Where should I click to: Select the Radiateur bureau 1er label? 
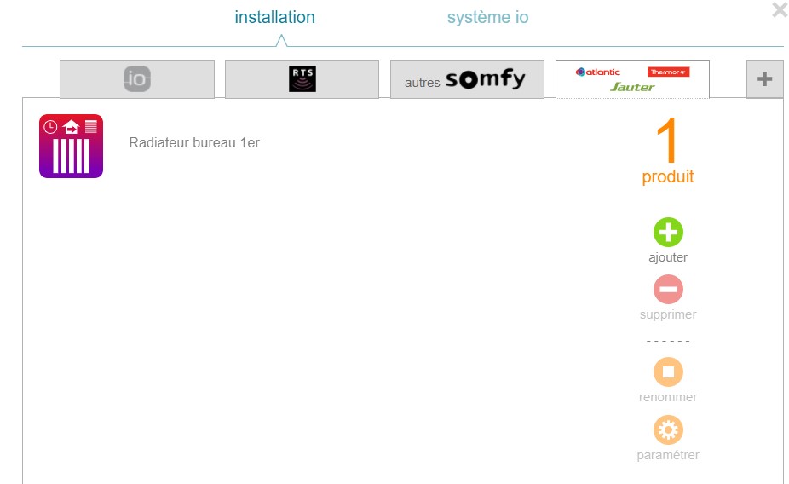(x=194, y=143)
